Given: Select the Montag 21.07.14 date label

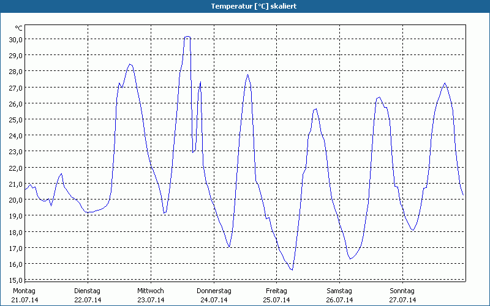Looking at the screenshot, I should 24,296.
